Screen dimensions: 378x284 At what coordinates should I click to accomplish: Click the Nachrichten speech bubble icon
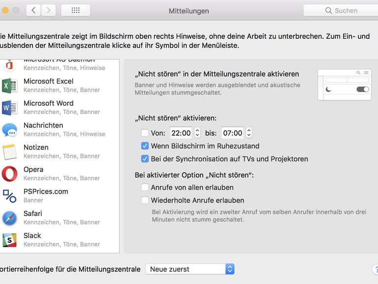(9, 130)
